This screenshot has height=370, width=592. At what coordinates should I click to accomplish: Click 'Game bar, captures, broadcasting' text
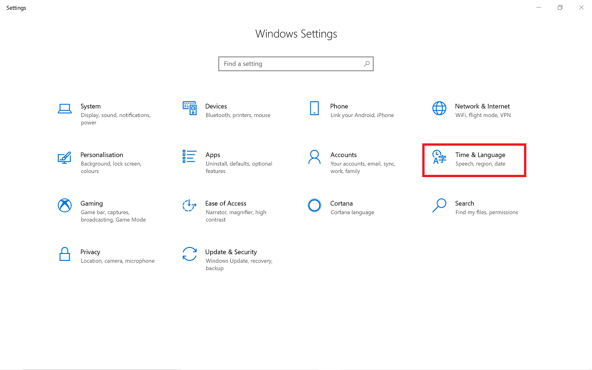113,216
